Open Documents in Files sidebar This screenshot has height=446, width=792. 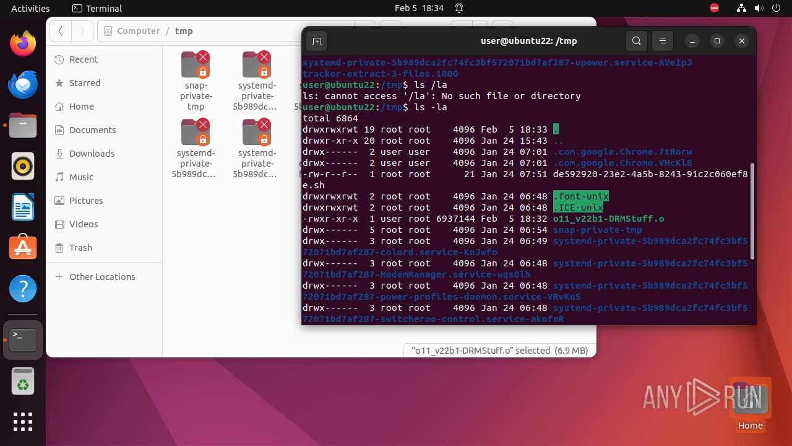click(x=104, y=130)
